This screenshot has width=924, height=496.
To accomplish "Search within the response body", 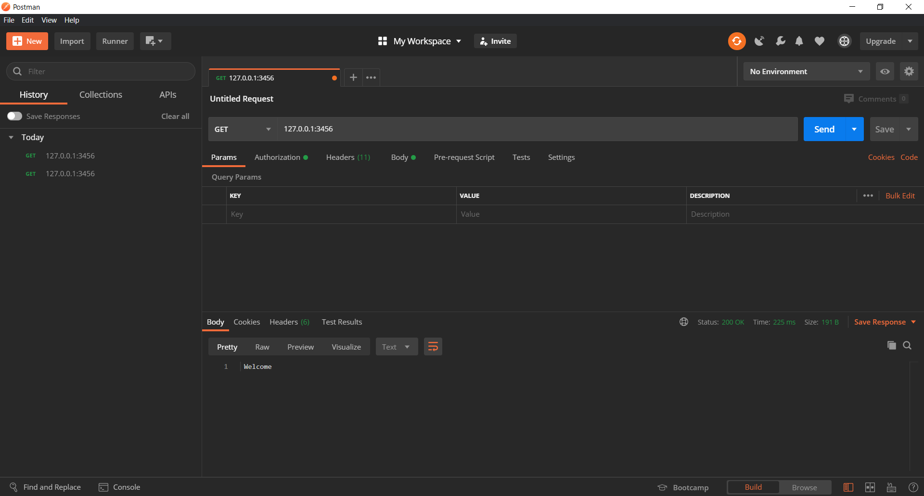I will (x=907, y=345).
